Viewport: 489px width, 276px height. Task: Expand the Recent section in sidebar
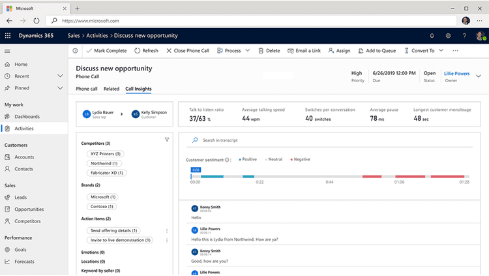coord(60,76)
